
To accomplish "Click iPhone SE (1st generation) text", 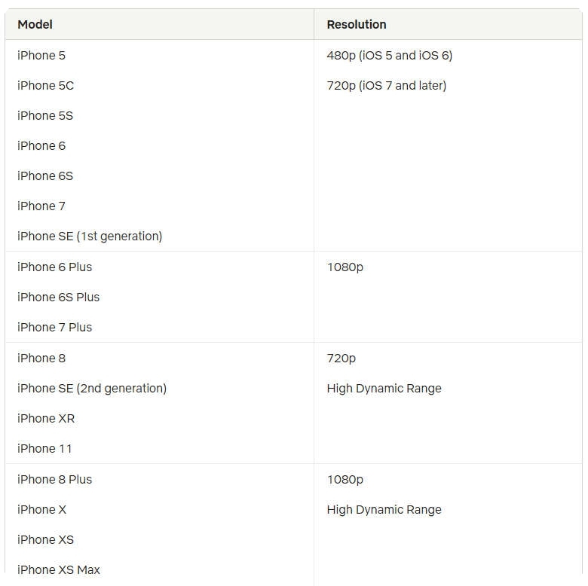I will tap(90, 236).
